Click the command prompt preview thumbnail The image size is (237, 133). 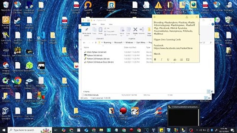(x=183, y=116)
